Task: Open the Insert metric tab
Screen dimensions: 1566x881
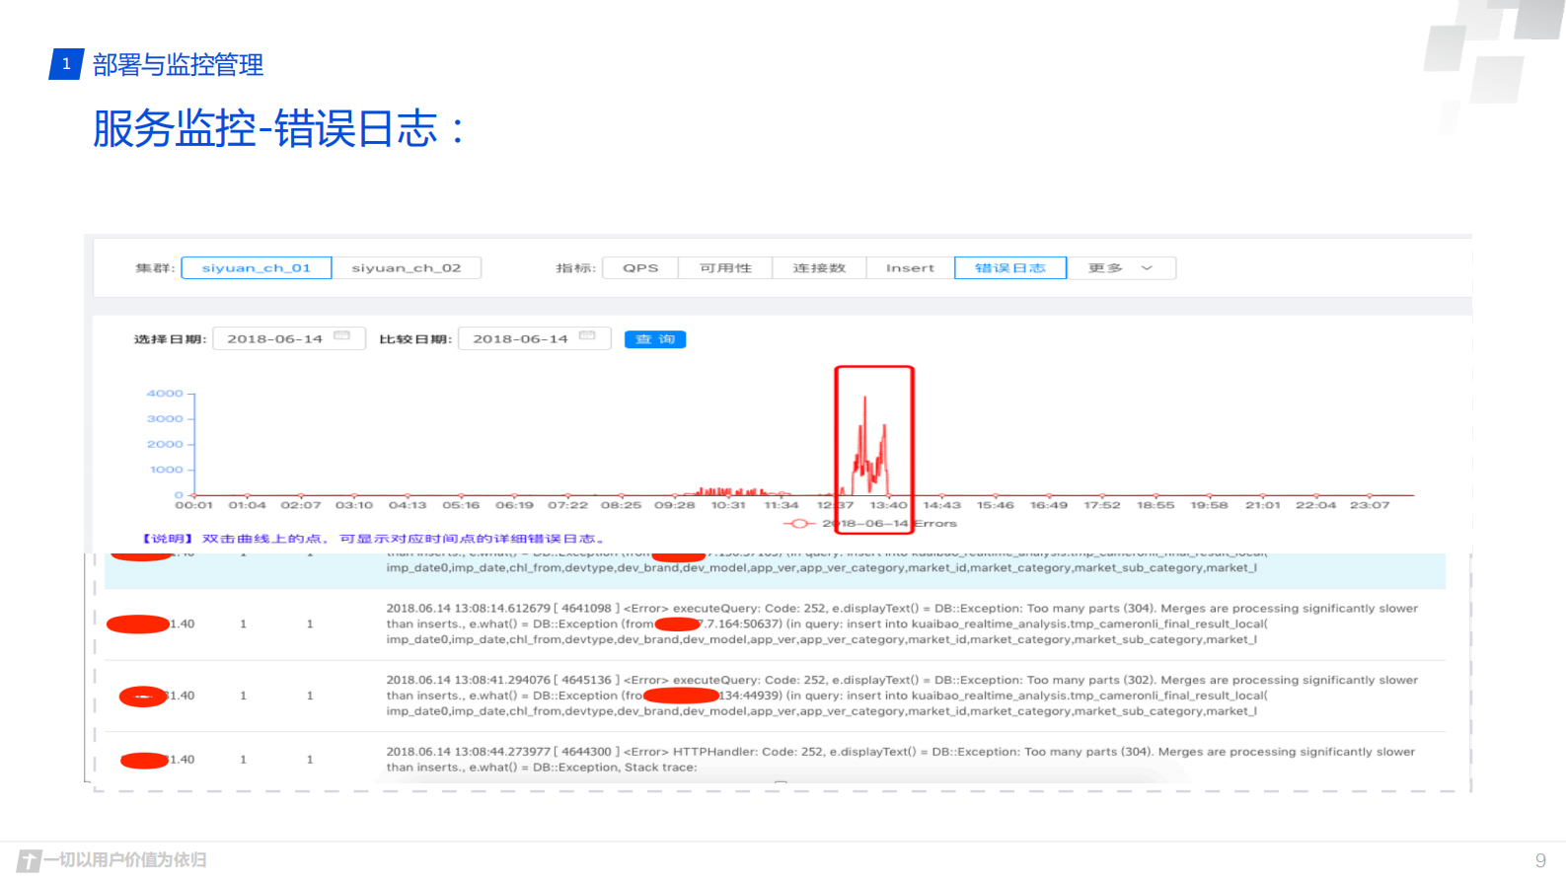Action: [x=910, y=267]
